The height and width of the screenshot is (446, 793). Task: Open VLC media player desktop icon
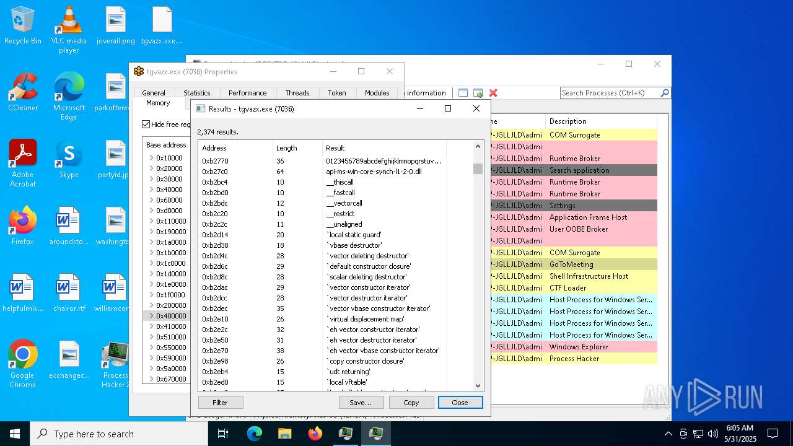(x=69, y=30)
